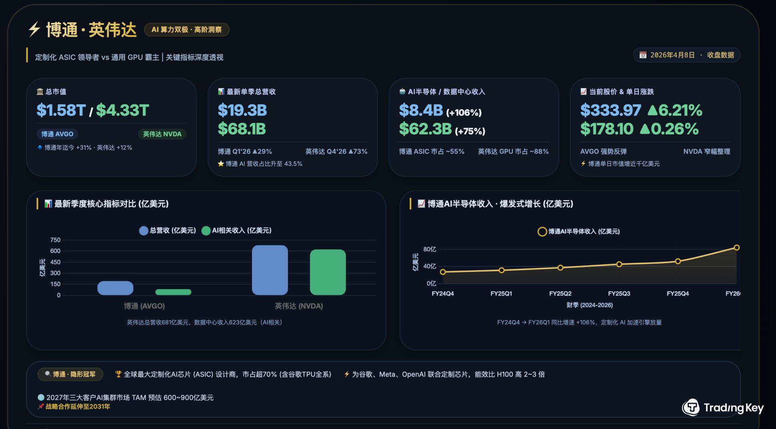Click the bar chart icon beside 最新单季总营收
Viewport: 776px width, 429px height.
click(x=221, y=92)
